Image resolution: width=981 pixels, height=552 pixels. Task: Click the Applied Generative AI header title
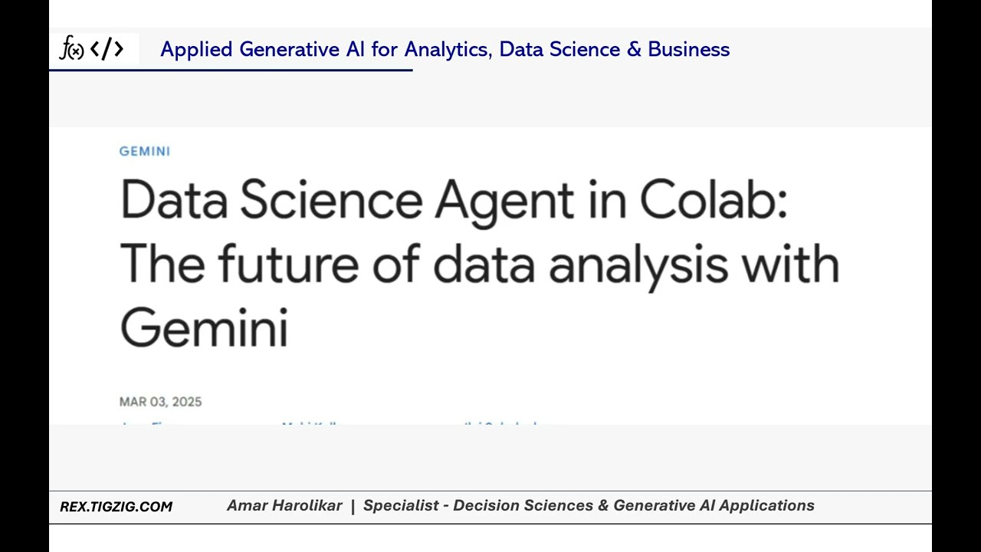click(x=445, y=49)
